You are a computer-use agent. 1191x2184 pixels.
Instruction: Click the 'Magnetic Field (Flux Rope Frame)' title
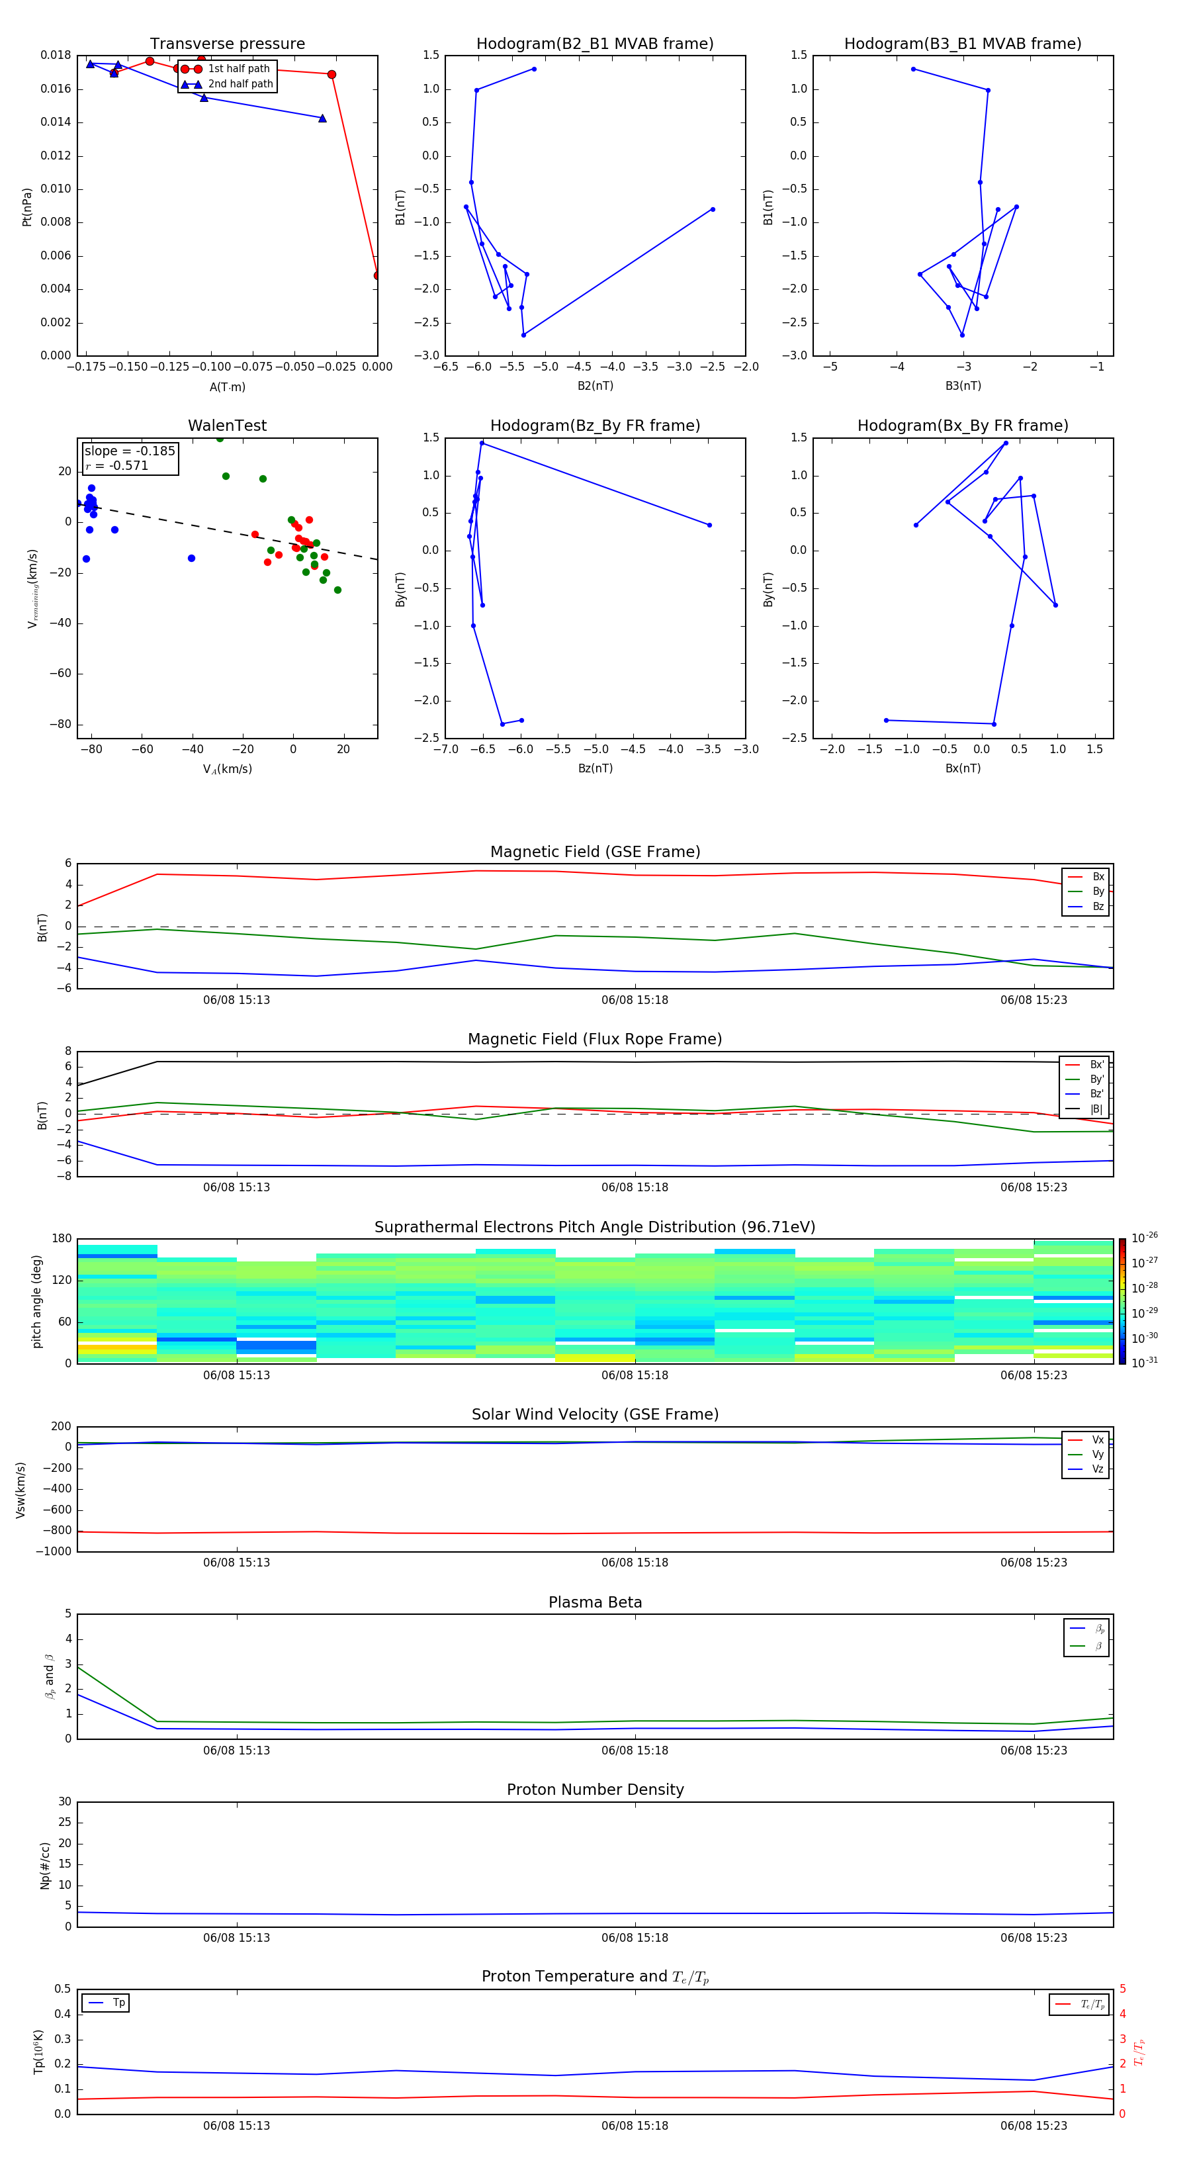pos(595,1040)
